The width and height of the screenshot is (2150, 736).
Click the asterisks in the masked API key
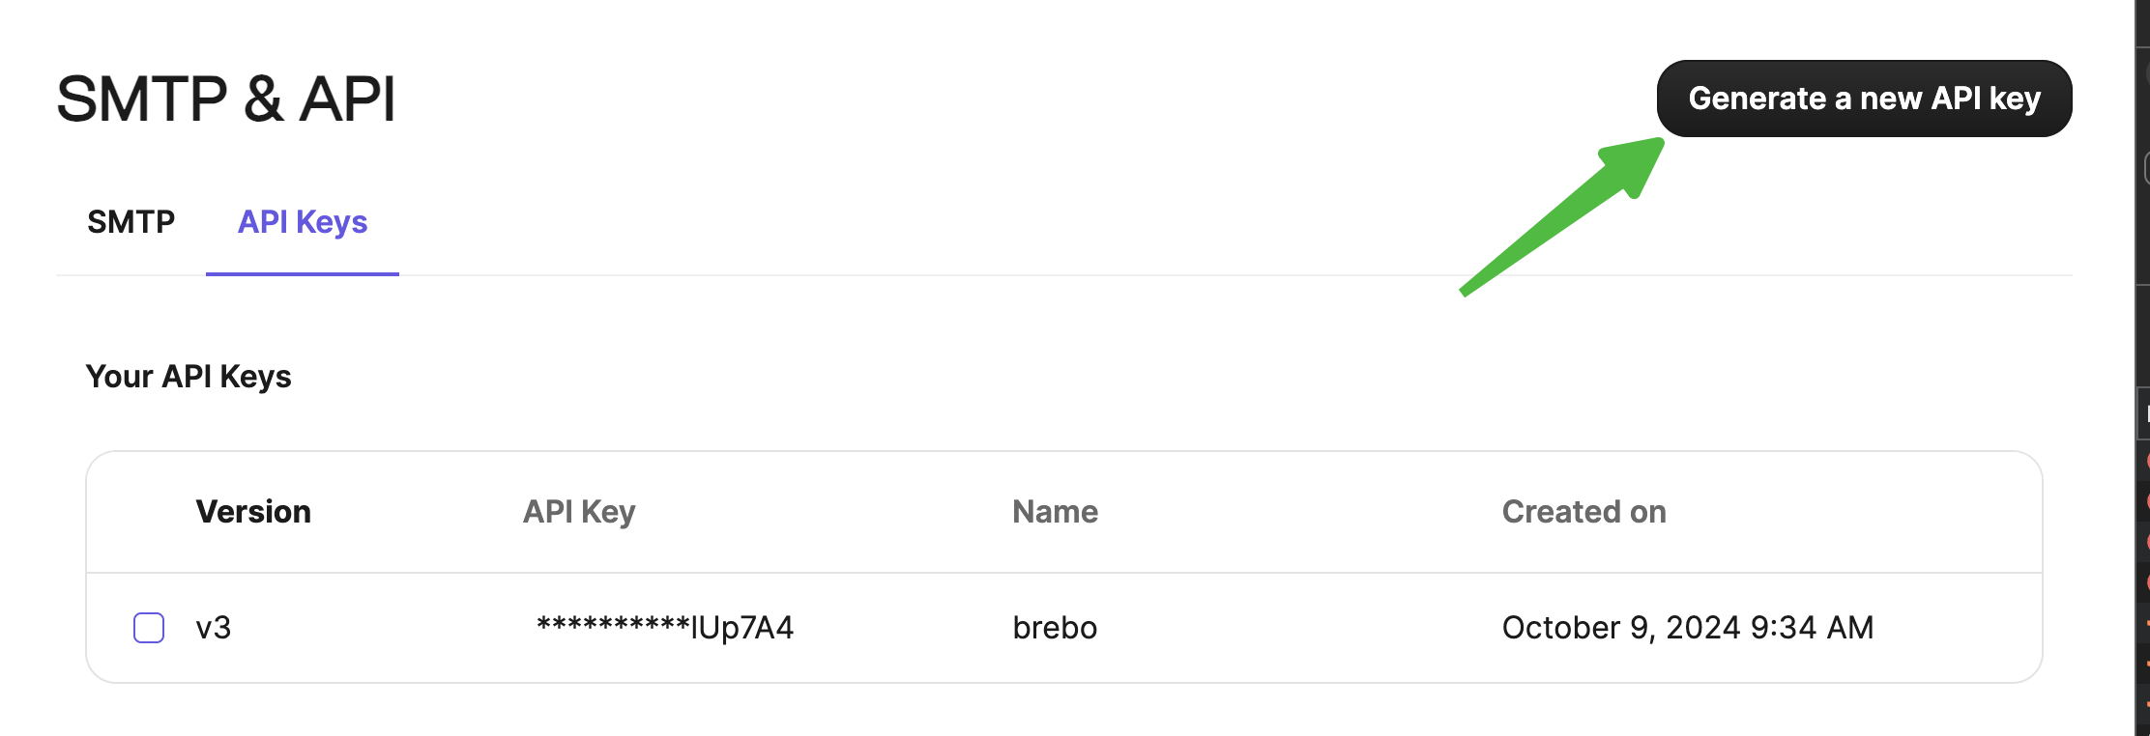click(x=613, y=624)
